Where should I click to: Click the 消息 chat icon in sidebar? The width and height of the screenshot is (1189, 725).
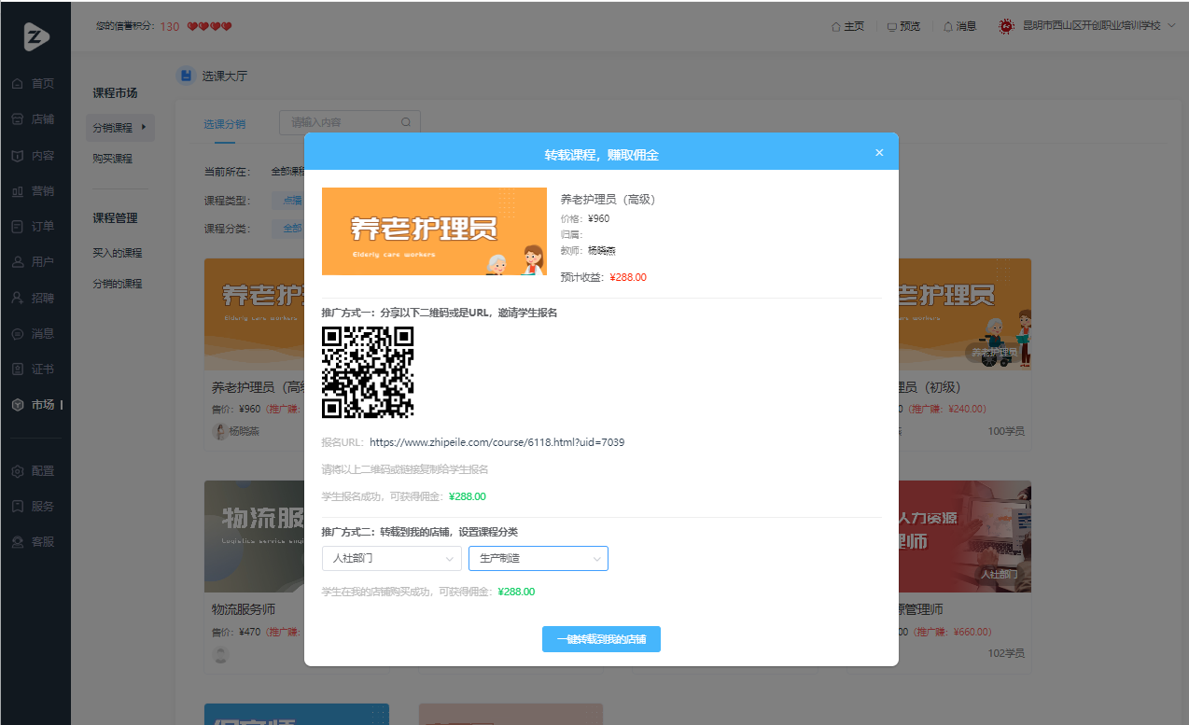pos(17,333)
